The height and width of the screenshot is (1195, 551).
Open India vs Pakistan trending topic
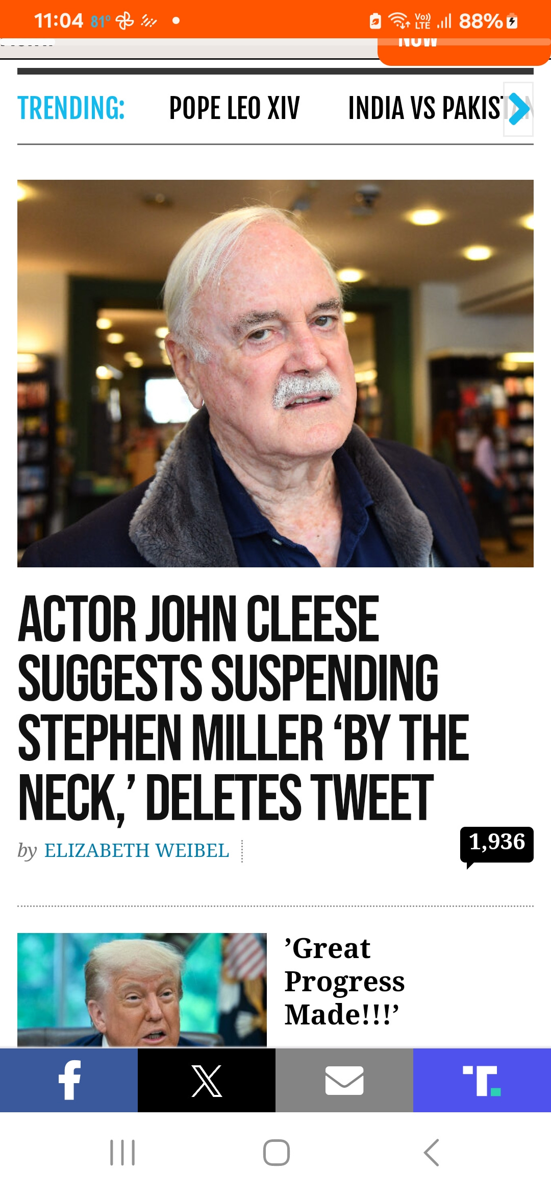point(425,108)
